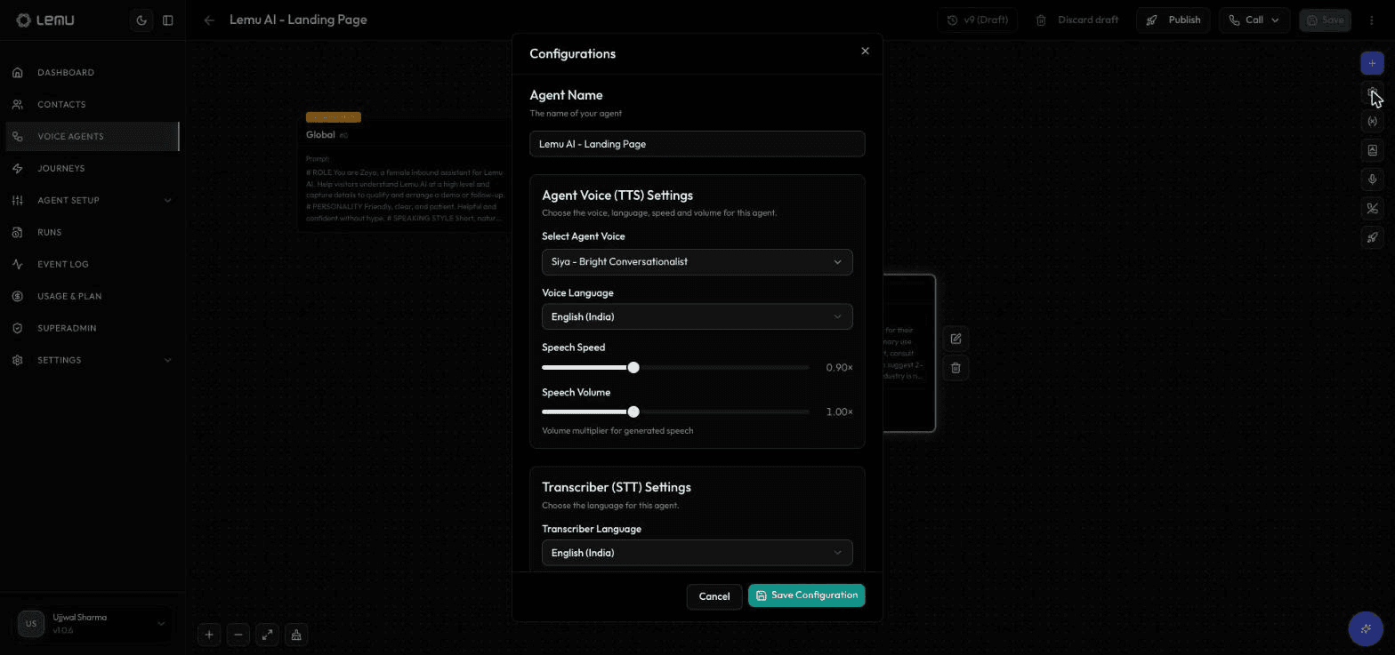Zoom in with the canvas plus button
Image resolution: width=1395 pixels, height=655 pixels.
click(209, 635)
